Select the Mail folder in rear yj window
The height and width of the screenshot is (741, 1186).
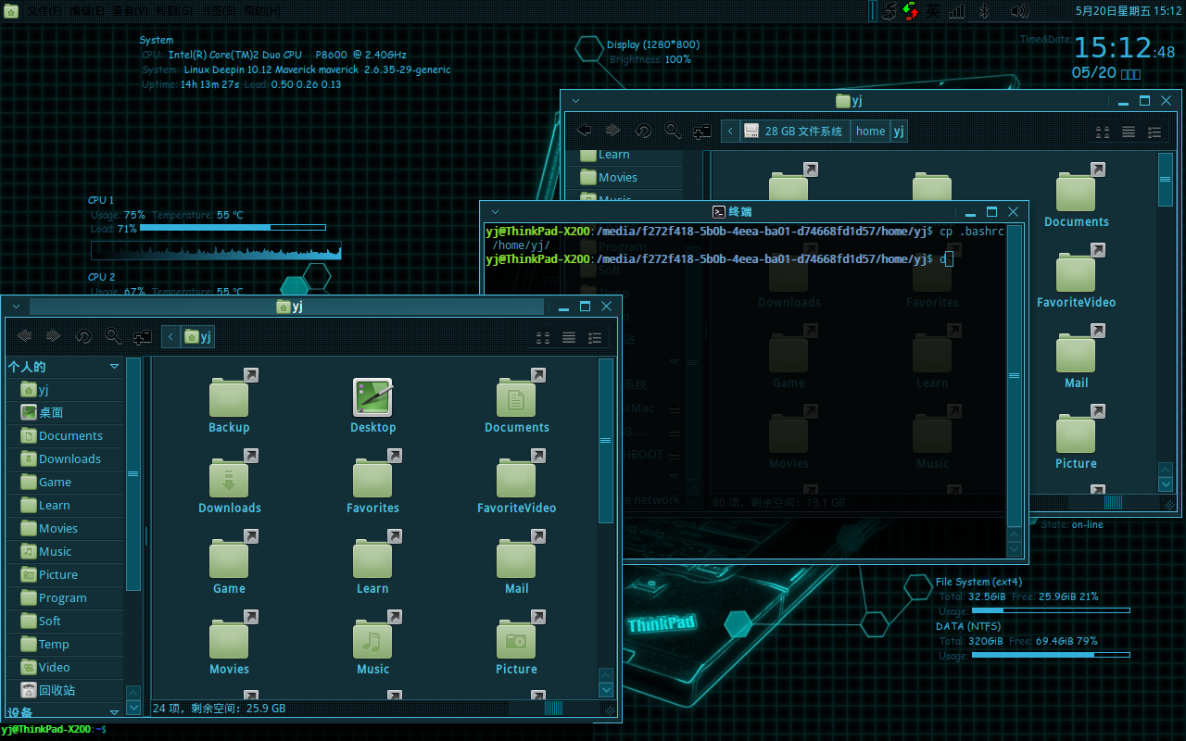1076,357
